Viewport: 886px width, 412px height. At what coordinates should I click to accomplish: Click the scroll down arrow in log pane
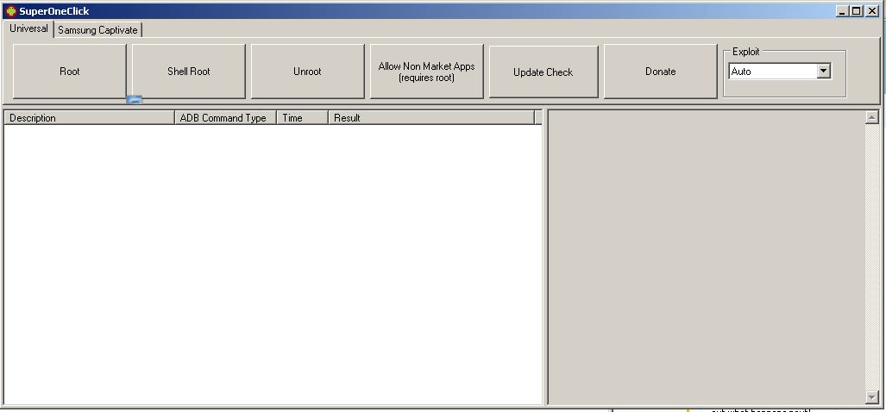point(872,397)
